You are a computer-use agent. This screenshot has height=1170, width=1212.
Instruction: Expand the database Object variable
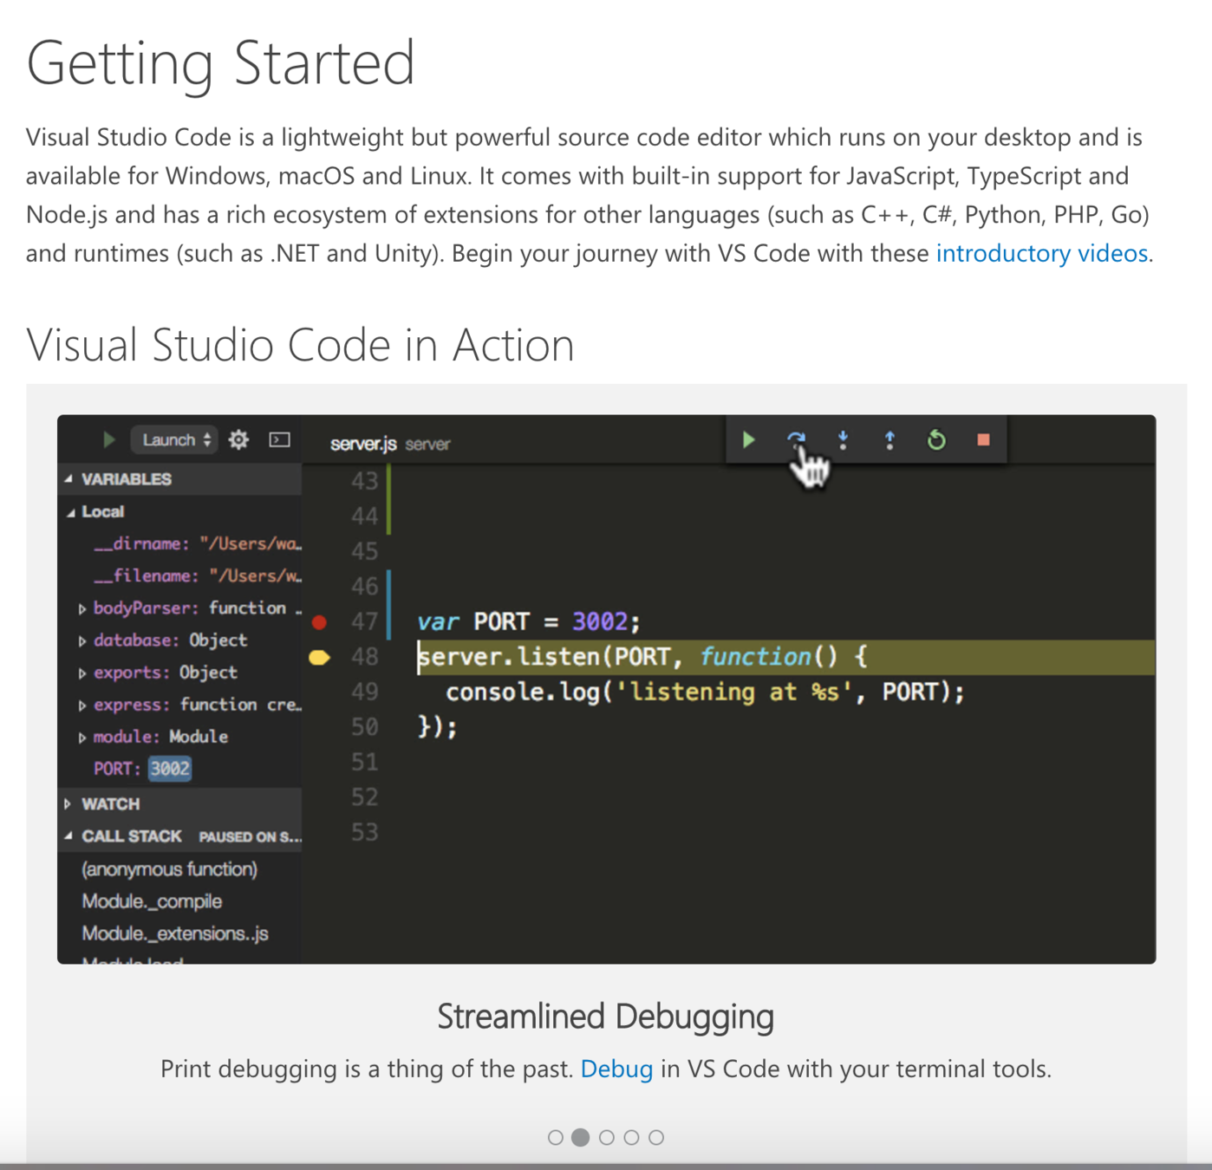(81, 641)
